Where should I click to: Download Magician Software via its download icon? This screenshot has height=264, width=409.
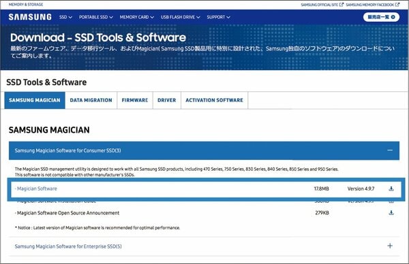[391, 188]
